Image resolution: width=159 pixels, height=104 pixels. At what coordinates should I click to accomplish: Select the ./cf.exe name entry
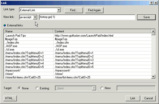29,49
